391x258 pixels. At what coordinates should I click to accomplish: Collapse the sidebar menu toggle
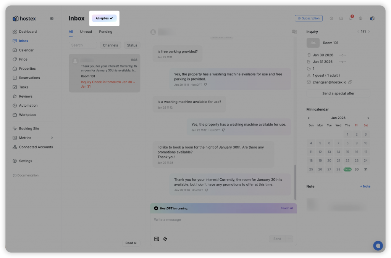(52, 18)
